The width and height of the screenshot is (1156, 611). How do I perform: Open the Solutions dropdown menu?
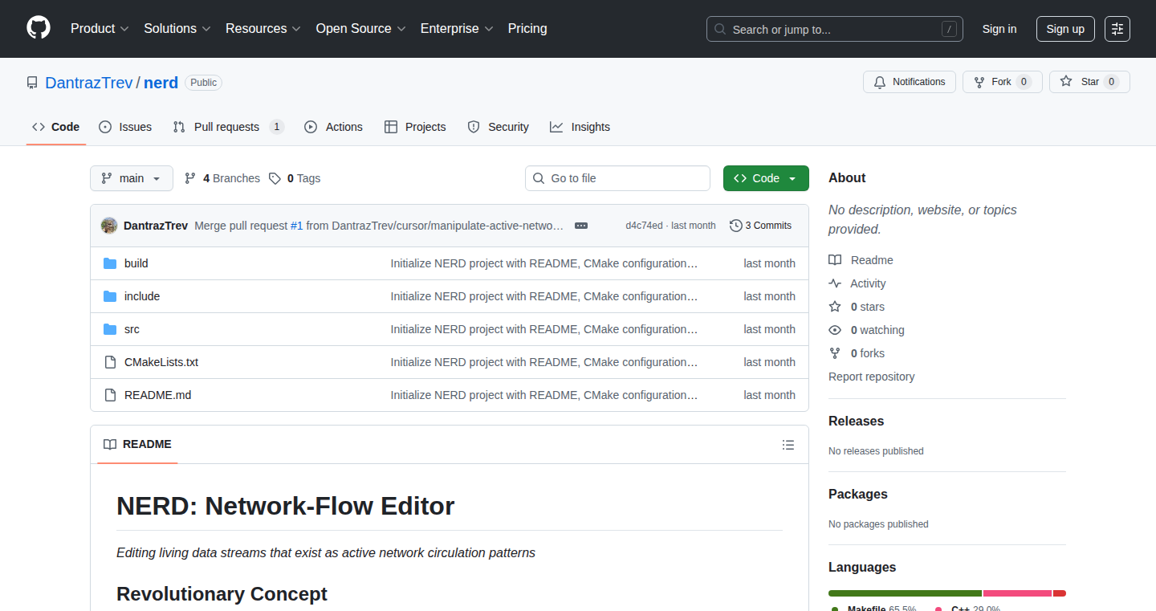coord(177,29)
